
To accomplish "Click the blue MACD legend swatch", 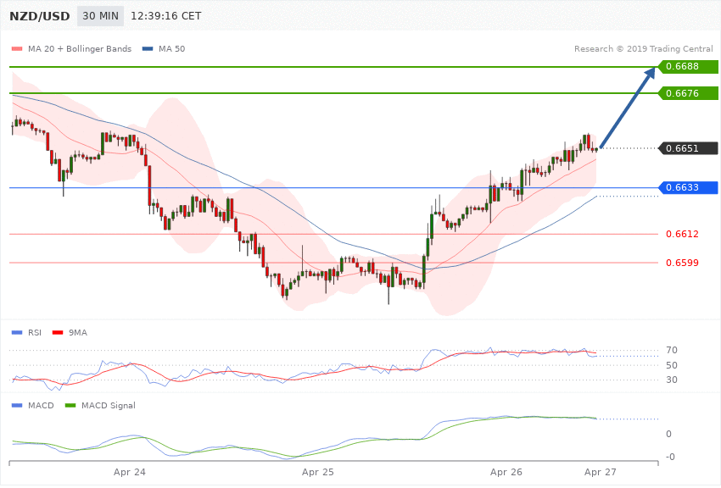I will [x=17, y=405].
